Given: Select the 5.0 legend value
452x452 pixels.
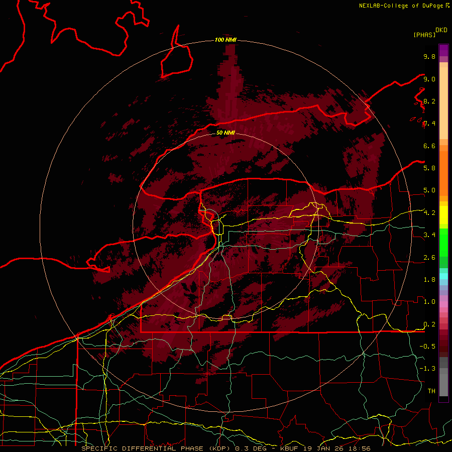Looking at the screenshot, I should coord(429,190).
